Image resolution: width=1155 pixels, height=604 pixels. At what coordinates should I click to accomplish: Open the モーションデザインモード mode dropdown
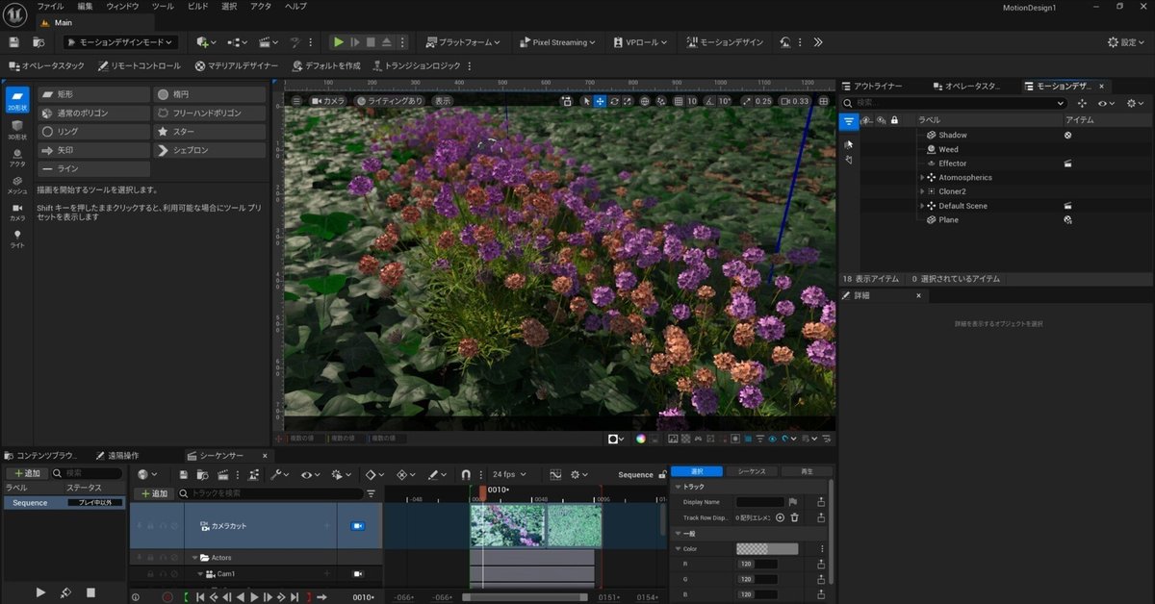(x=120, y=42)
